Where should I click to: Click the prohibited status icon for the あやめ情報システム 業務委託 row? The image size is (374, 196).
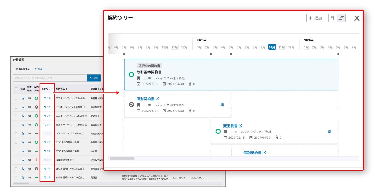coord(36,169)
